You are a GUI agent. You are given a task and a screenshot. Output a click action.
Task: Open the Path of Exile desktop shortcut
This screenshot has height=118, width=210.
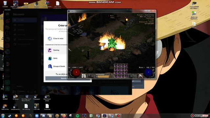coord(5,107)
